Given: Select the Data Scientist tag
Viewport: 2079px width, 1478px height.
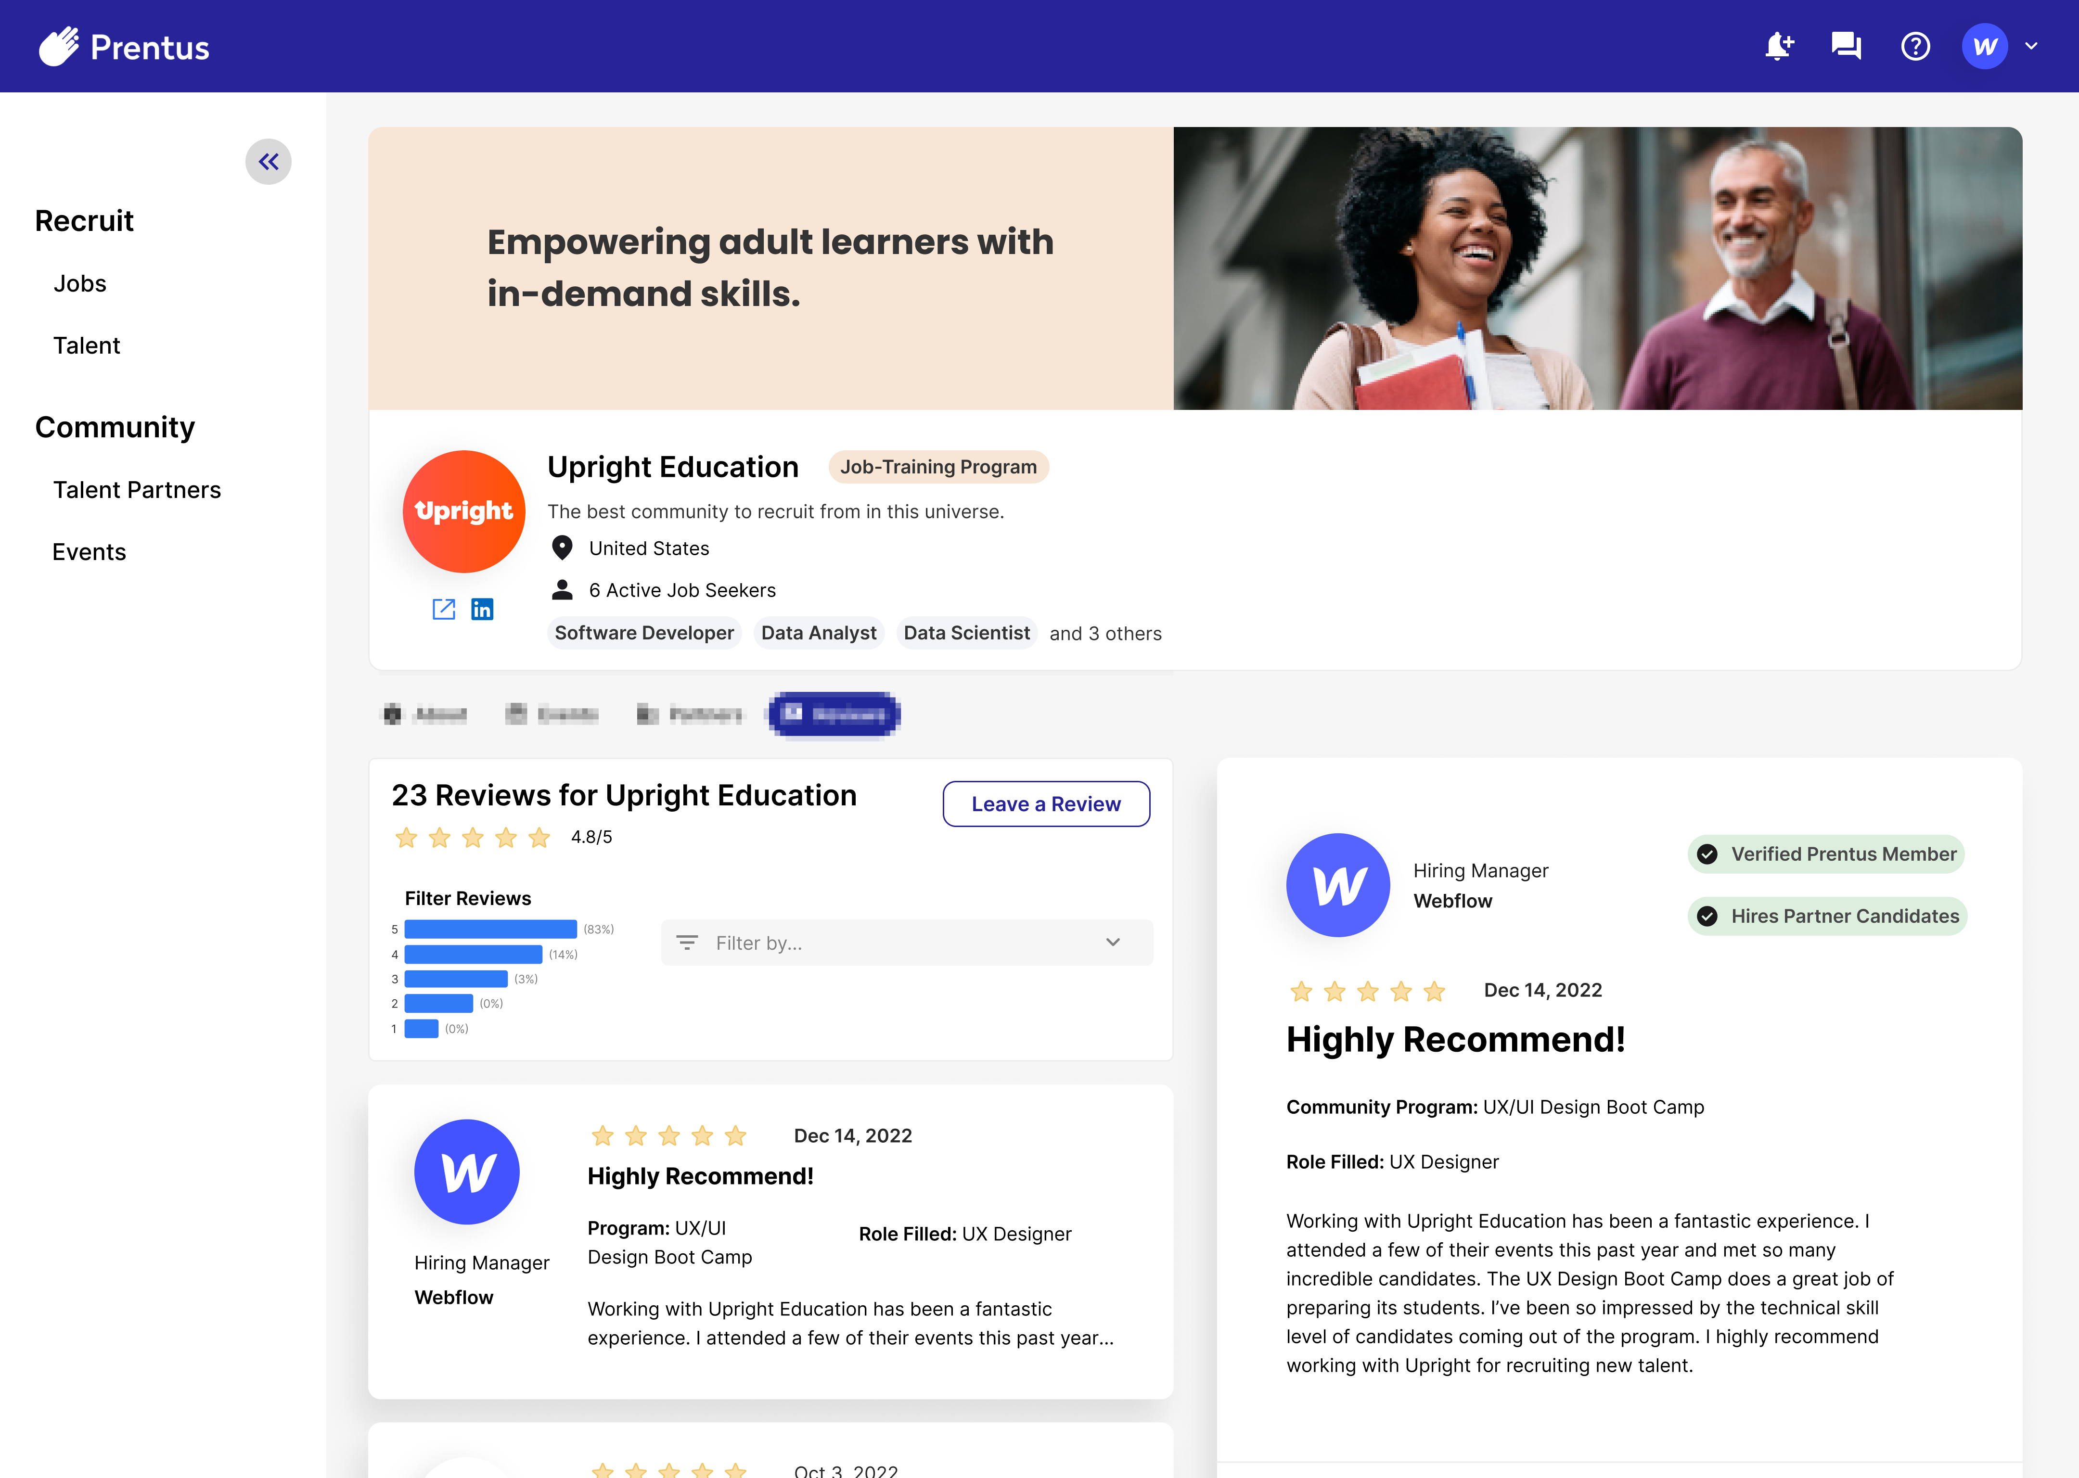Looking at the screenshot, I should tap(966, 633).
